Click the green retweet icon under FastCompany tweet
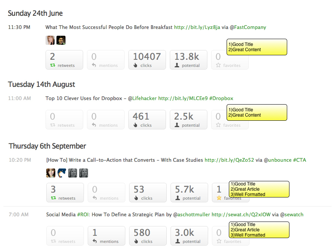 [53, 65]
